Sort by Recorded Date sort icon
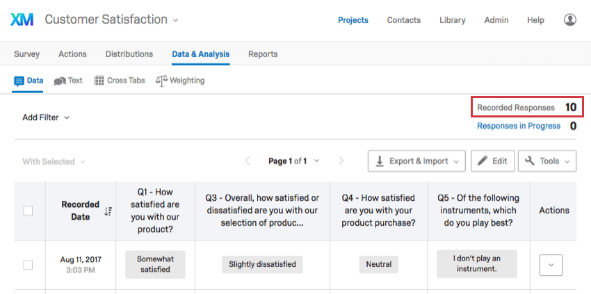591x294 pixels. [108, 211]
